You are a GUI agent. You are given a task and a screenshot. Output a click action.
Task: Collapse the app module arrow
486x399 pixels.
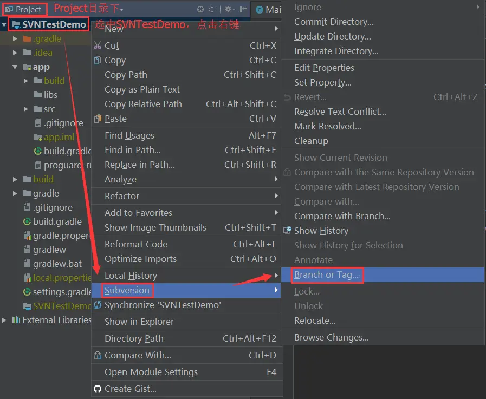(15, 67)
